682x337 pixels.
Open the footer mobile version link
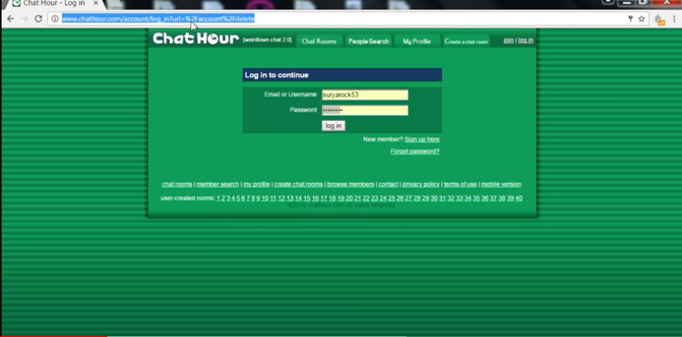pyautogui.click(x=501, y=184)
